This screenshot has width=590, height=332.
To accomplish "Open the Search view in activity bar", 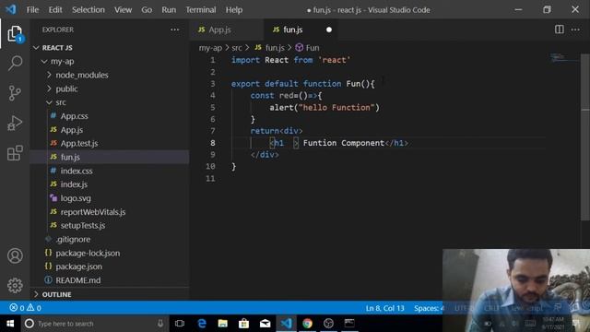I will (x=15, y=63).
